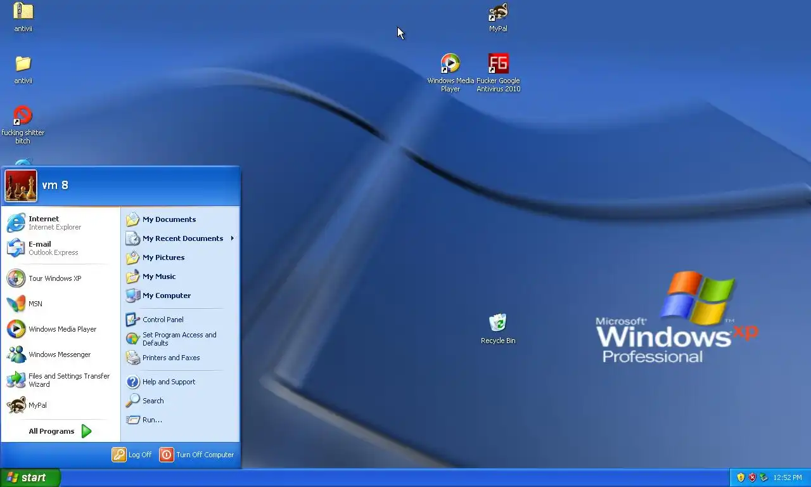Click the yellow security shield tray icon
The width and height of the screenshot is (811, 487).
pyautogui.click(x=741, y=477)
